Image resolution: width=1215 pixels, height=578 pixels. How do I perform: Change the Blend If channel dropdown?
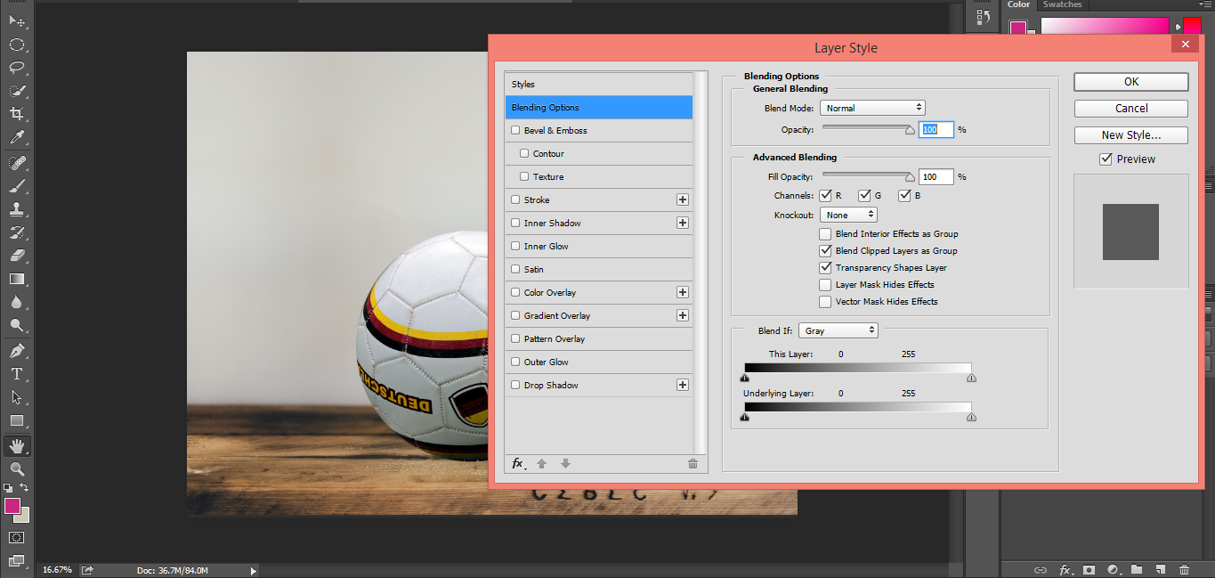[x=838, y=330]
